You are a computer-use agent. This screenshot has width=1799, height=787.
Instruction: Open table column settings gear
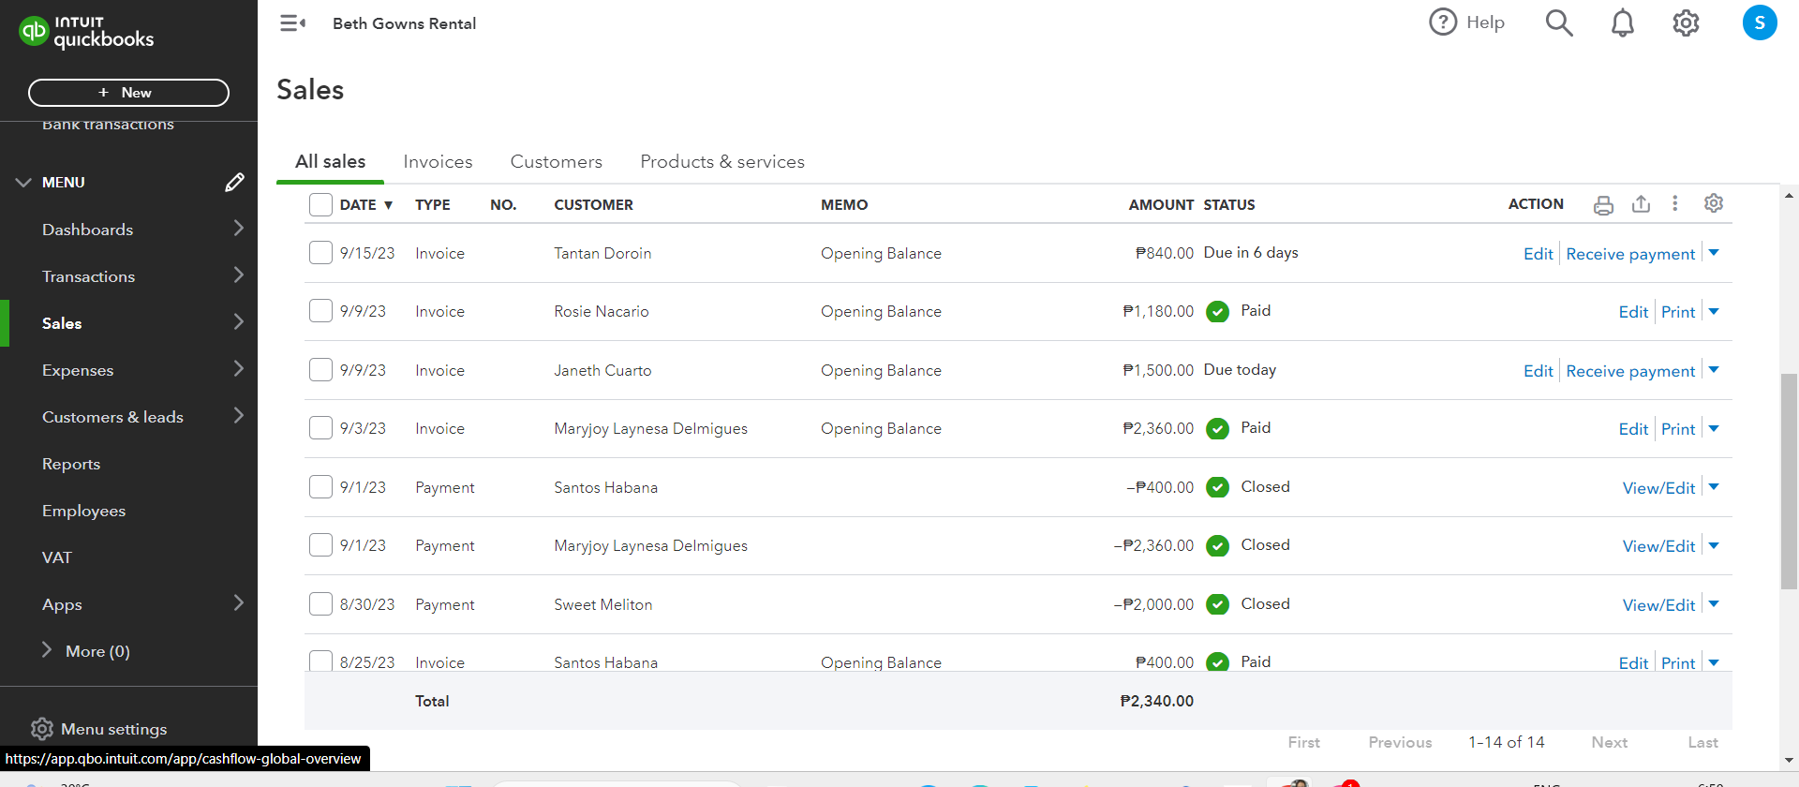pos(1714,203)
